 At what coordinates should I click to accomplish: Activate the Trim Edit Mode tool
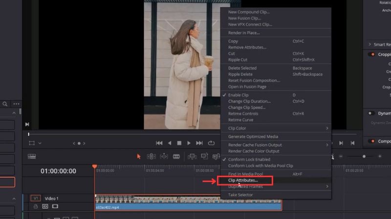[x=151, y=156]
